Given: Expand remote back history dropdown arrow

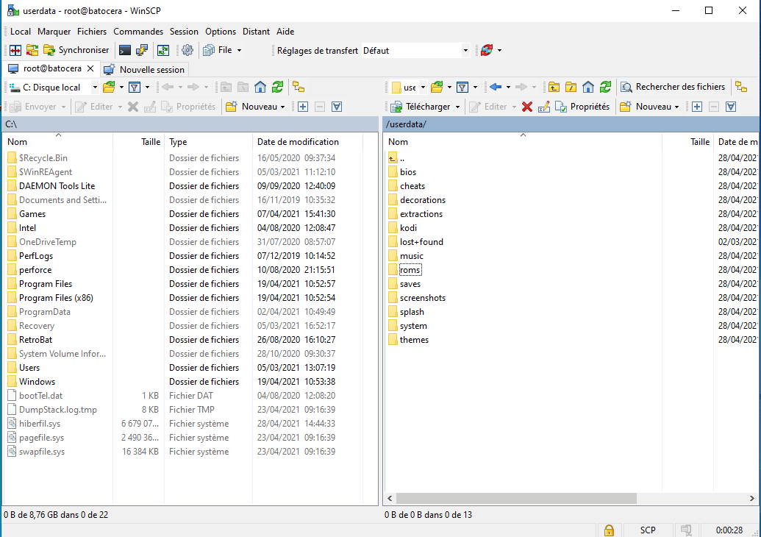Looking at the screenshot, I should click(508, 88).
